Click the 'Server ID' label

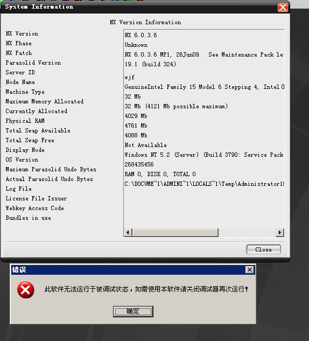pyautogui.click(x=20, y=72)
